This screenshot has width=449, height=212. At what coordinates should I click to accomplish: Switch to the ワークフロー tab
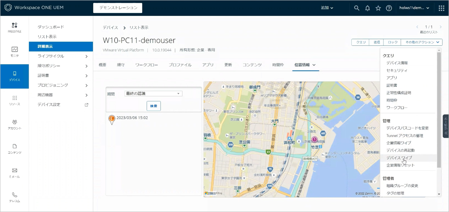[x=147, y=65]
